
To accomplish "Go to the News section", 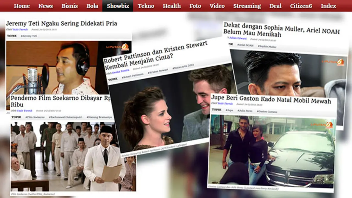I will (45, 6).
